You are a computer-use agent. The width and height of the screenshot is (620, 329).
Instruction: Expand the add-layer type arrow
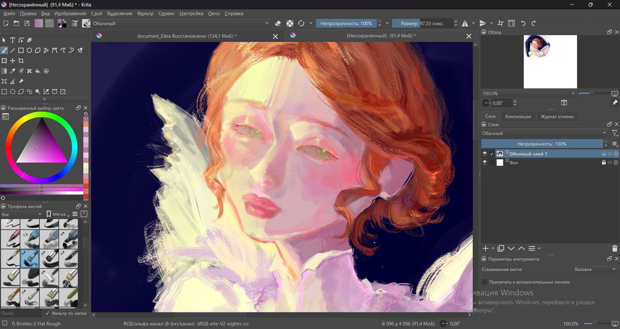coord(493,249)
